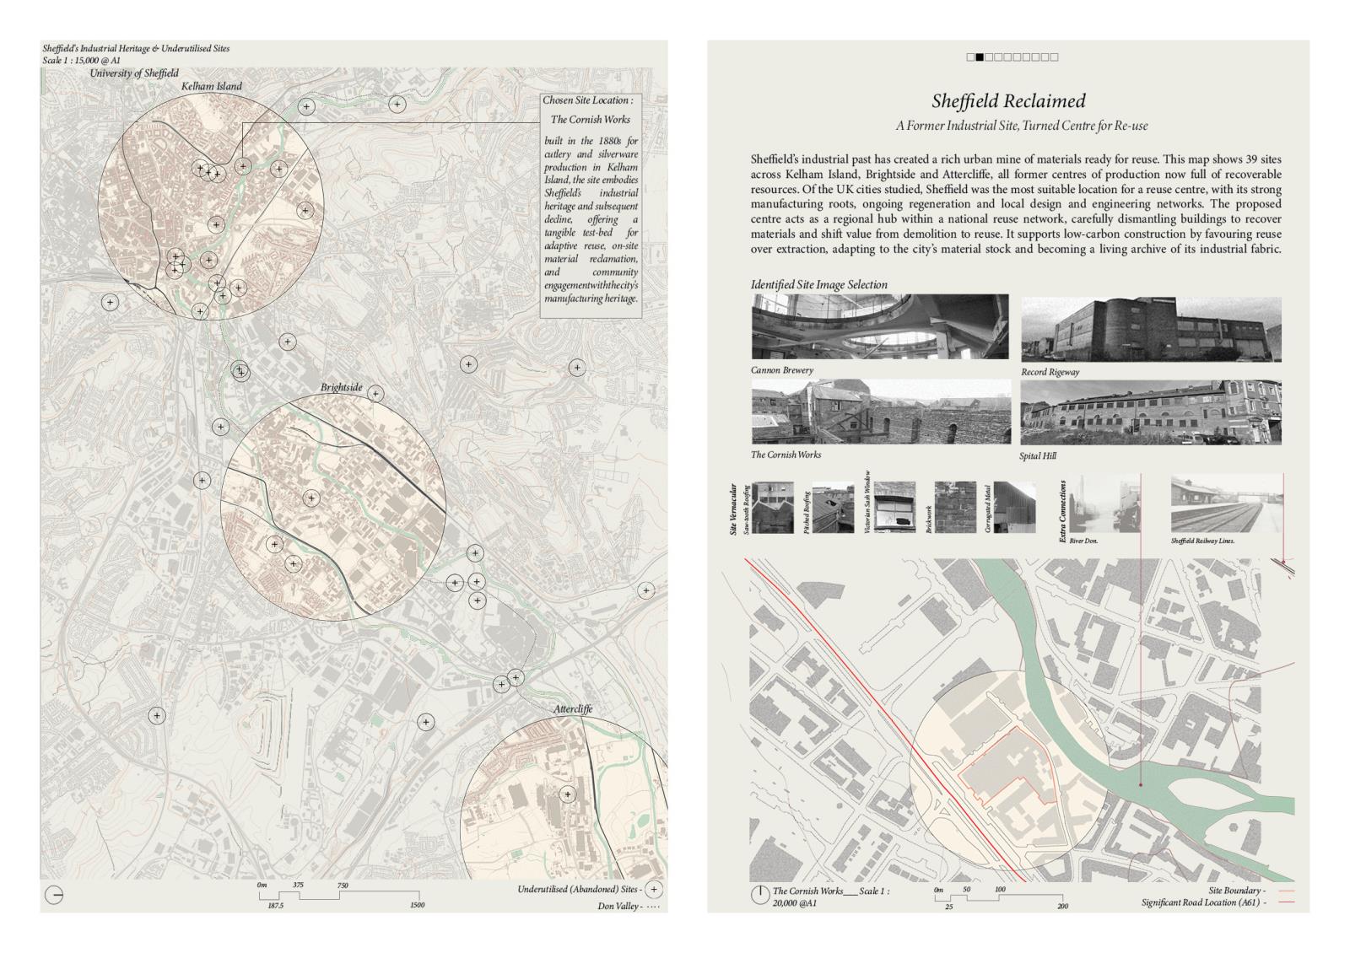Select the first empty page indicator square
Screen dimensions: 1350x953
970,57
